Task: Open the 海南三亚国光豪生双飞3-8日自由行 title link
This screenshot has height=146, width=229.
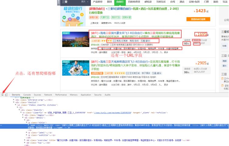Action: point(135,35)
